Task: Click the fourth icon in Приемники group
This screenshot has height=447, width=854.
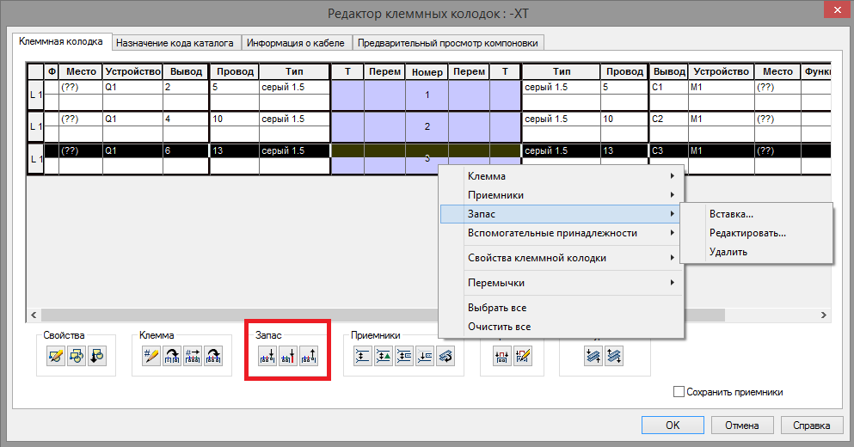Action: click(425, 356)
